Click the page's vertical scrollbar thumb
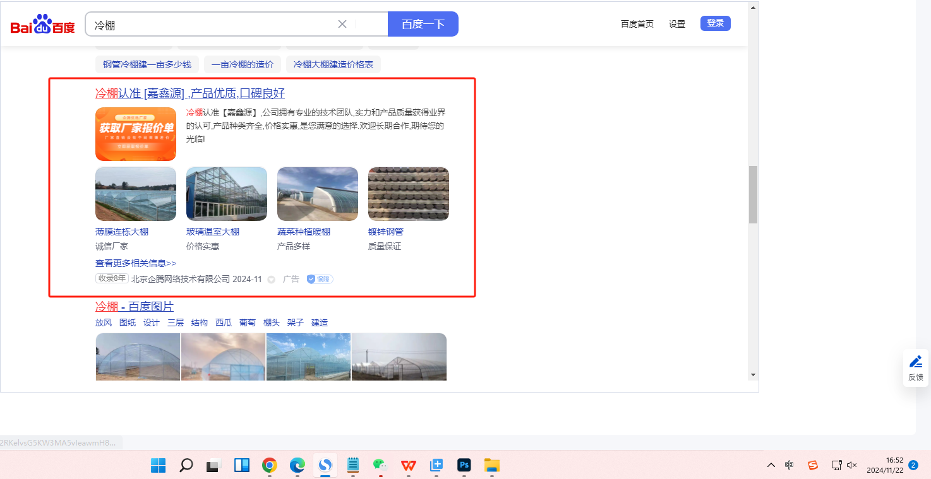 [x=753, y=194]
